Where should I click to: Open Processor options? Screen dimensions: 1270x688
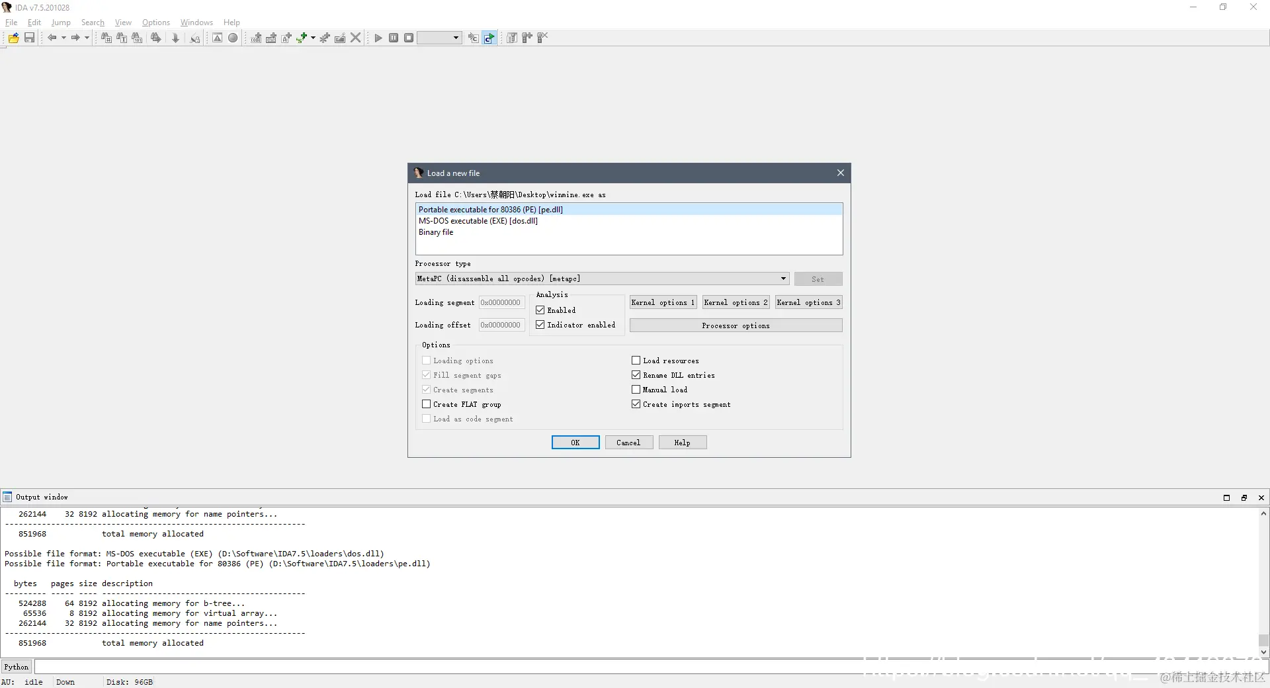736,325
